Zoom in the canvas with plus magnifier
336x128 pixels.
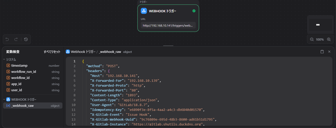329,40
